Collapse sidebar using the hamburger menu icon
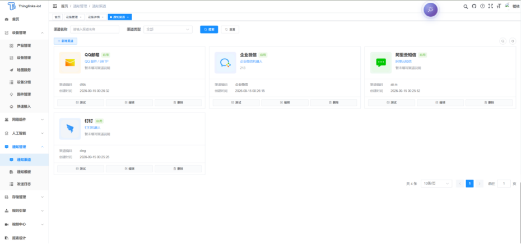 pyautogui.click(x=55, y=6)
